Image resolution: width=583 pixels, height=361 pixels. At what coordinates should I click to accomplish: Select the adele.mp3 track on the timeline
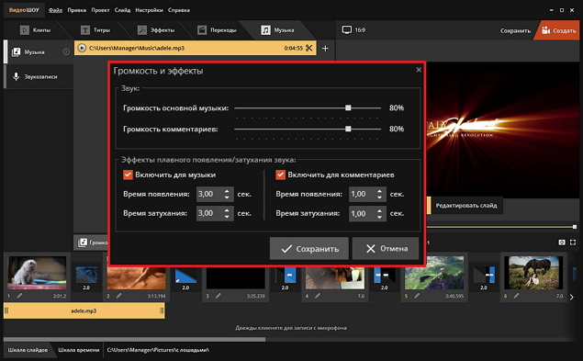[84, 310]
